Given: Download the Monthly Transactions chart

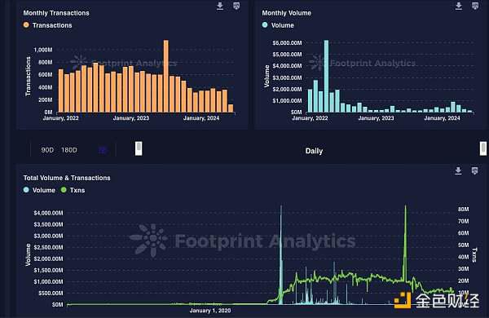Looking at the screenshot, I should [220, 6].
